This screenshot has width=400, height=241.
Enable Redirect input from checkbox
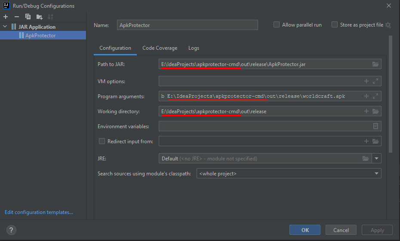click(102, 141)
